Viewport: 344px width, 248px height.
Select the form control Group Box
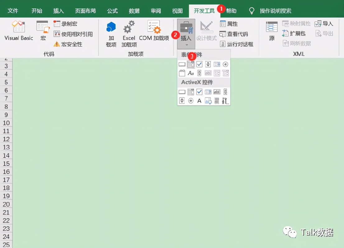182,73
